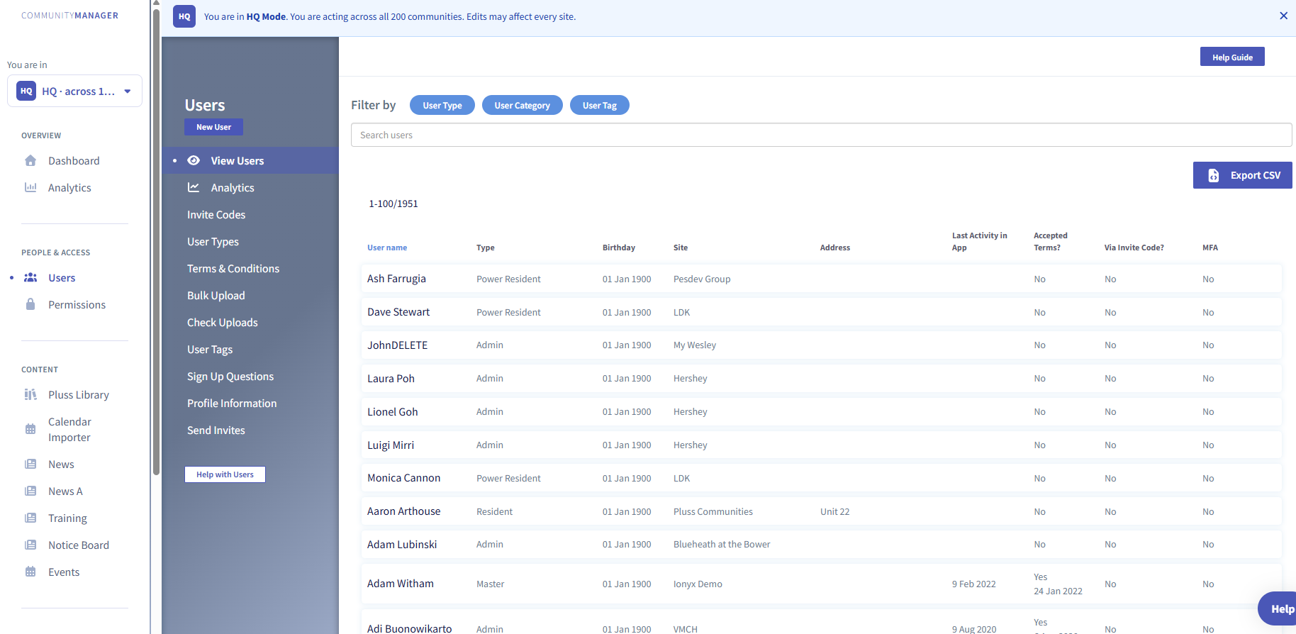This screenshot has width=1296, height=634.
Task: Click the Pluss Library books icon
Action: pyautogui.click(x=30, y=394)
